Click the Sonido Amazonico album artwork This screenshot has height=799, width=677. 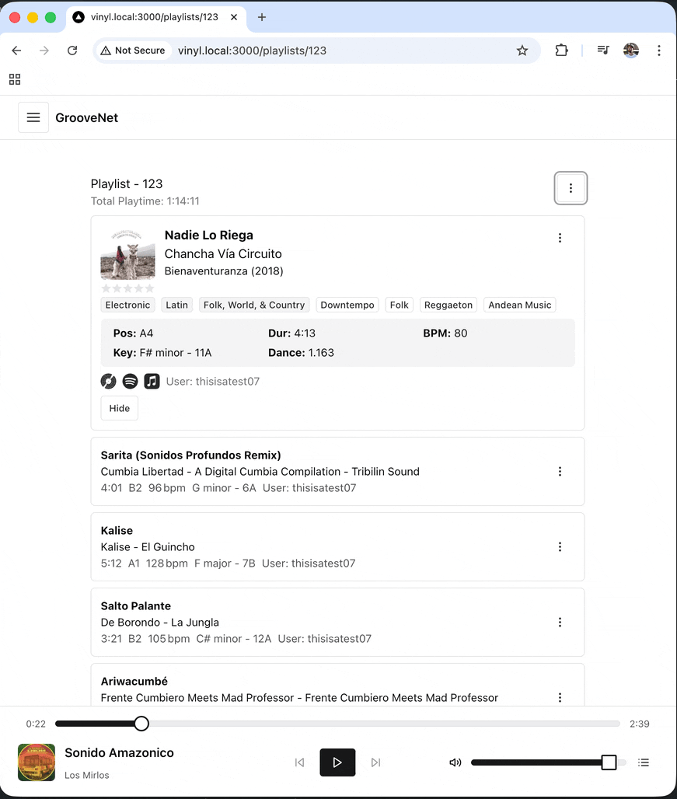[37, 762]
